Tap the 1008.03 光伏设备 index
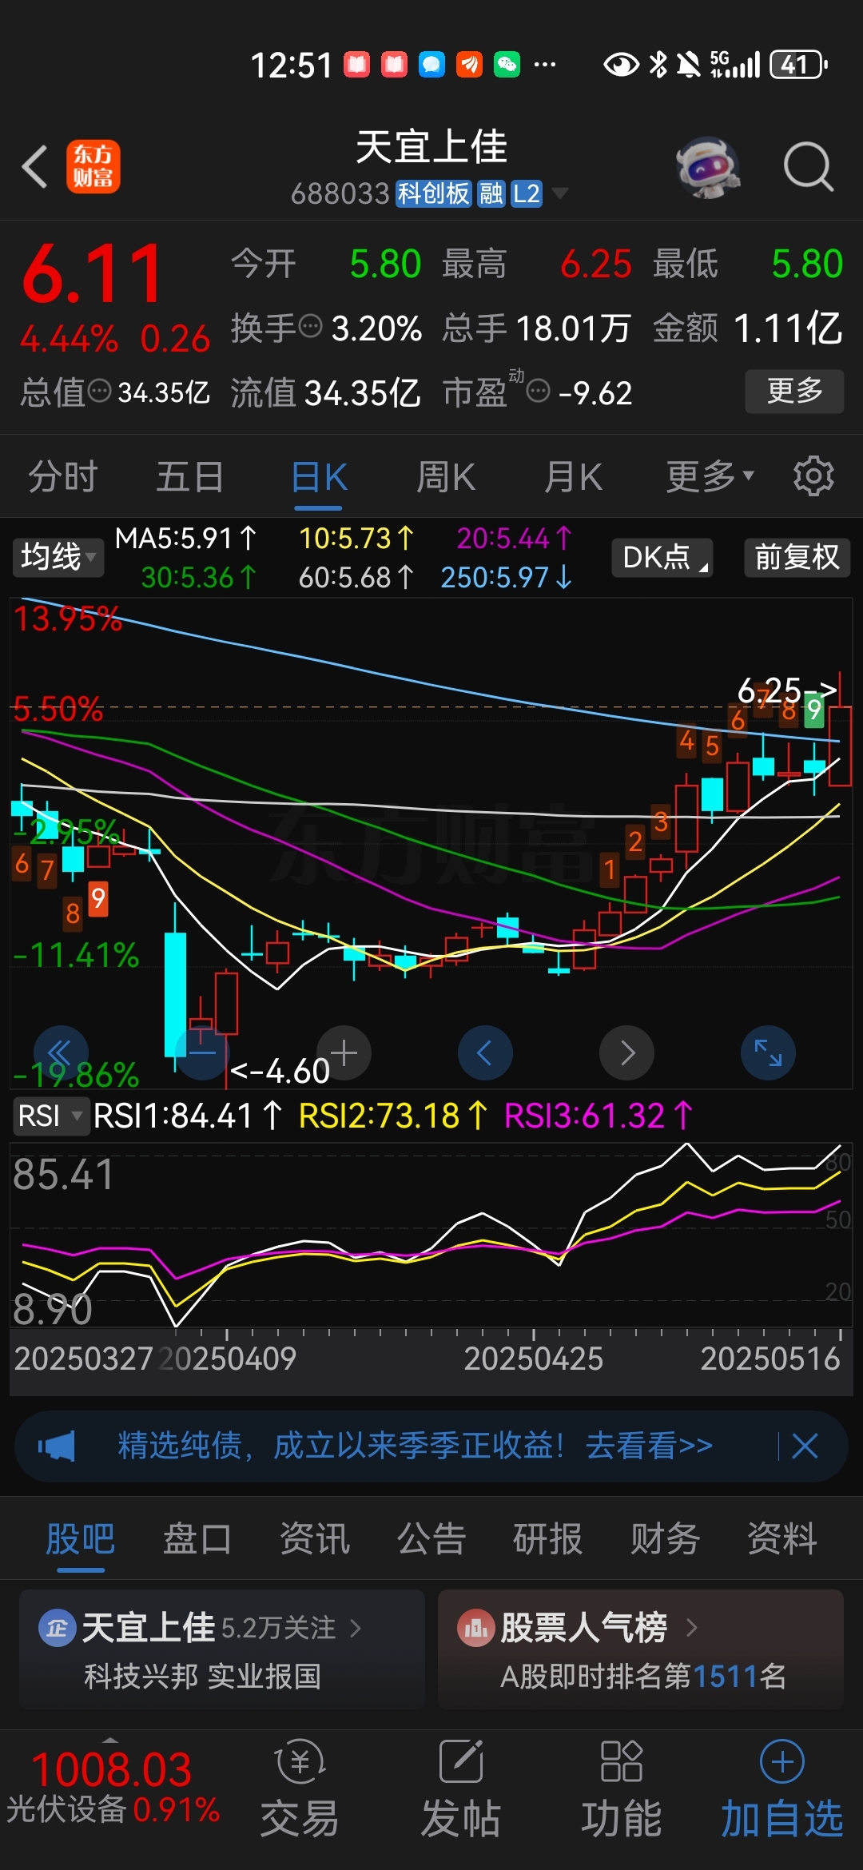The height and width of the screenshot is (1870, 863). 112,1788
